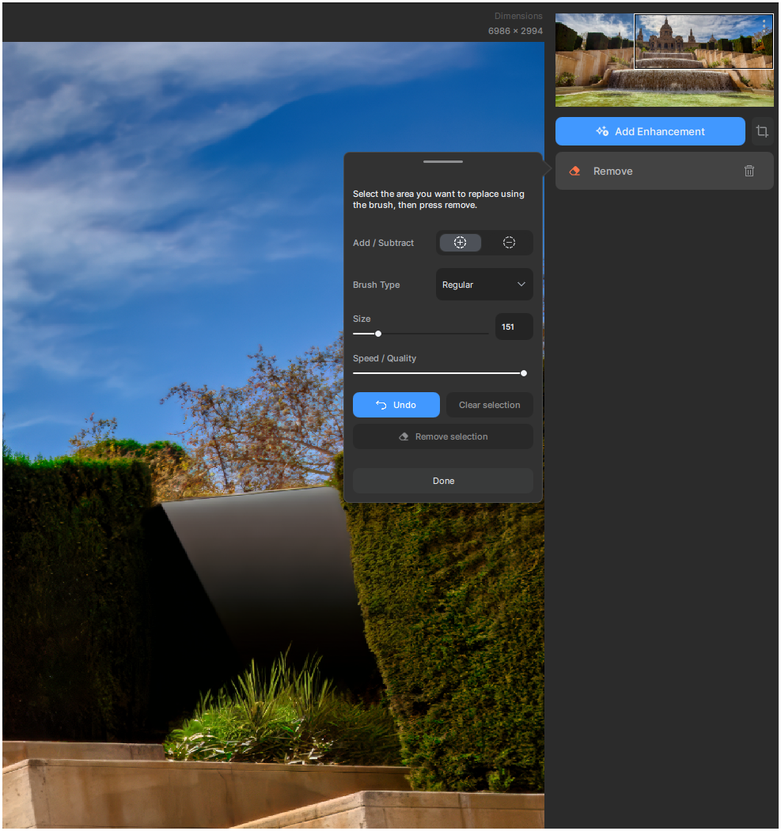Click the dimensions value 6986 × 2994
This screenshot has width=781, height=831.
[x=515, y=31]
